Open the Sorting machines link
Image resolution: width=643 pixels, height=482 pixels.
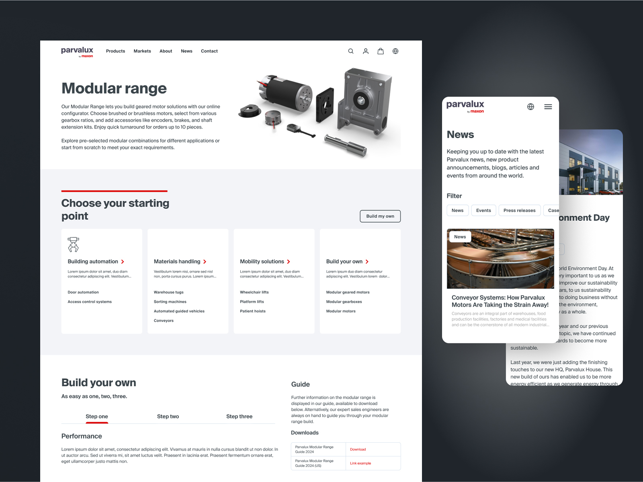170,302
